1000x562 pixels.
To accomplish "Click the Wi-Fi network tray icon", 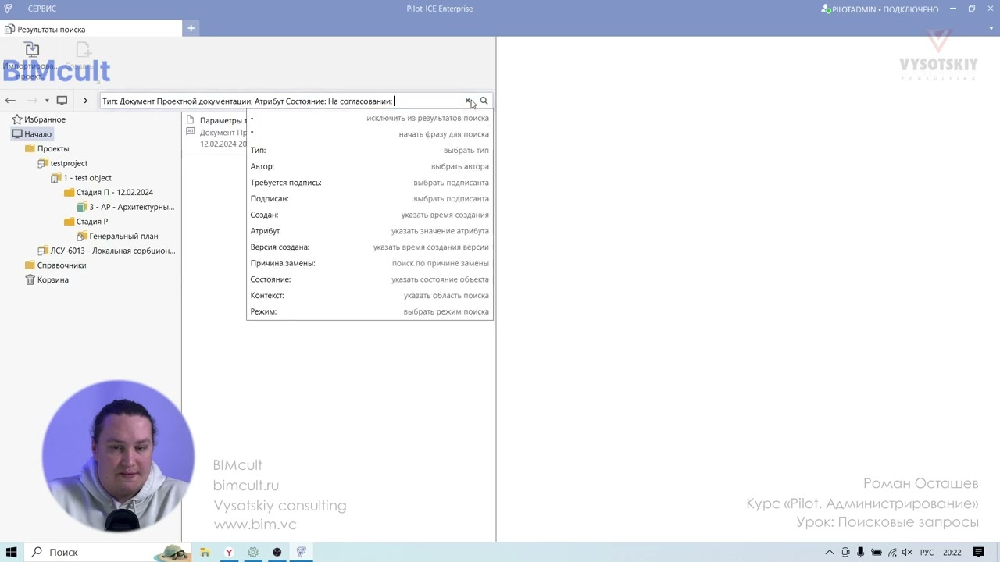I will point(892,552).
